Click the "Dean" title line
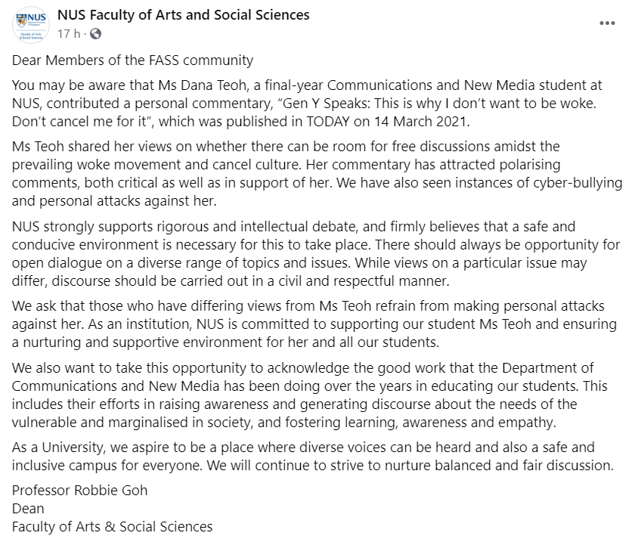This screenshot has height=539, width=638. [x=28, y=508]
